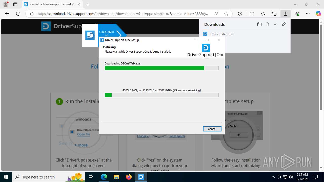Open downloads folder icon in Downloads panel
324x182 pixels.
tap(259, 24)
